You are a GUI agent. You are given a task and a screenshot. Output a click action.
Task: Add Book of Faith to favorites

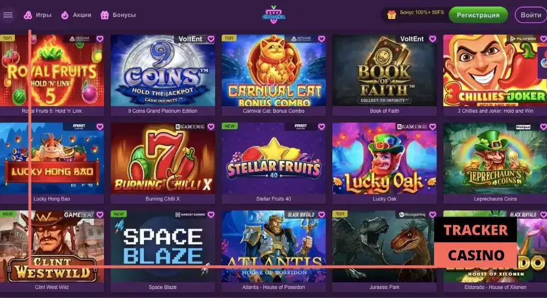point(432,39)
